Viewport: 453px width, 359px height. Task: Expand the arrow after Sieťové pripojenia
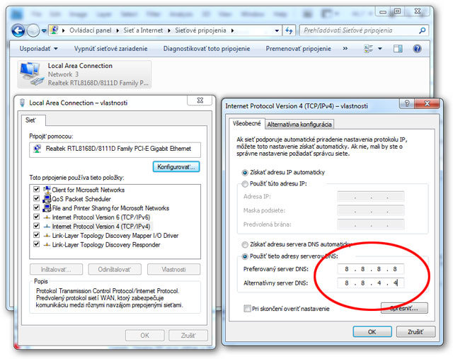(233, 30)
